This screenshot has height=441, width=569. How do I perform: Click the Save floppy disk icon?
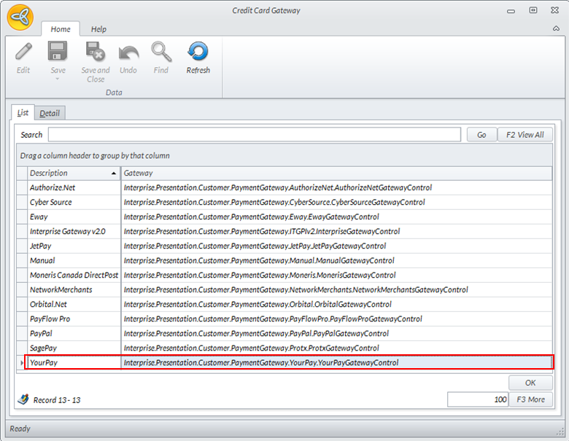pyautogui.click(x=58, y=52)
